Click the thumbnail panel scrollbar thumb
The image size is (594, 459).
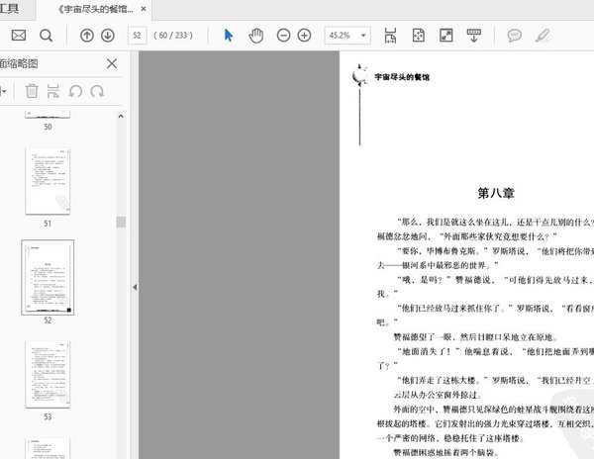[x=121, y=222]
